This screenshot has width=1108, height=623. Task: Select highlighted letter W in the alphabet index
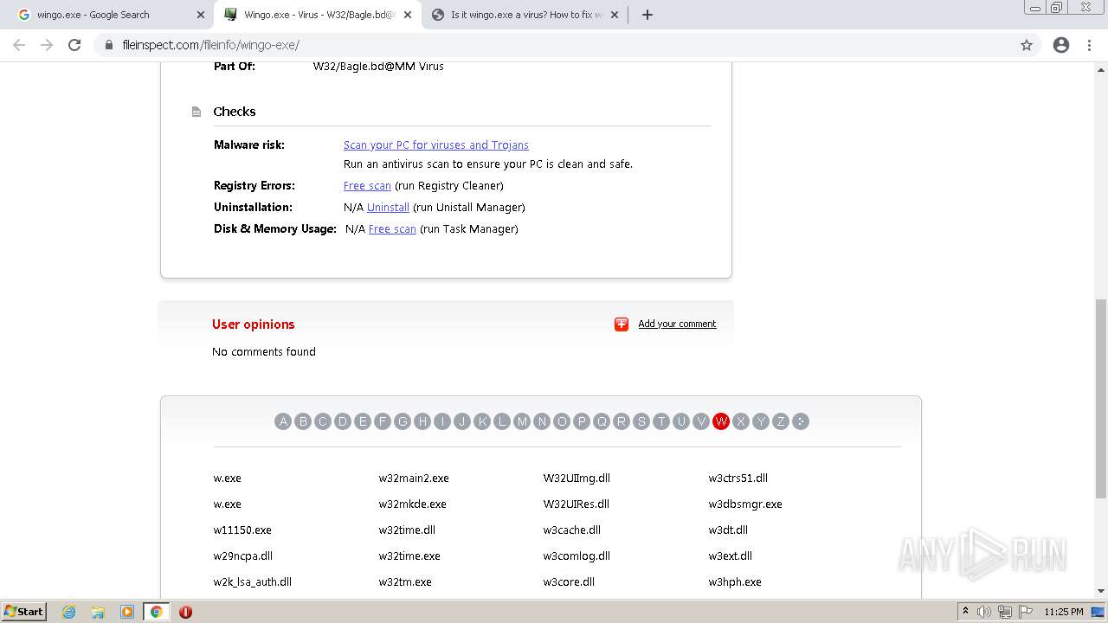tap(721, 421)
